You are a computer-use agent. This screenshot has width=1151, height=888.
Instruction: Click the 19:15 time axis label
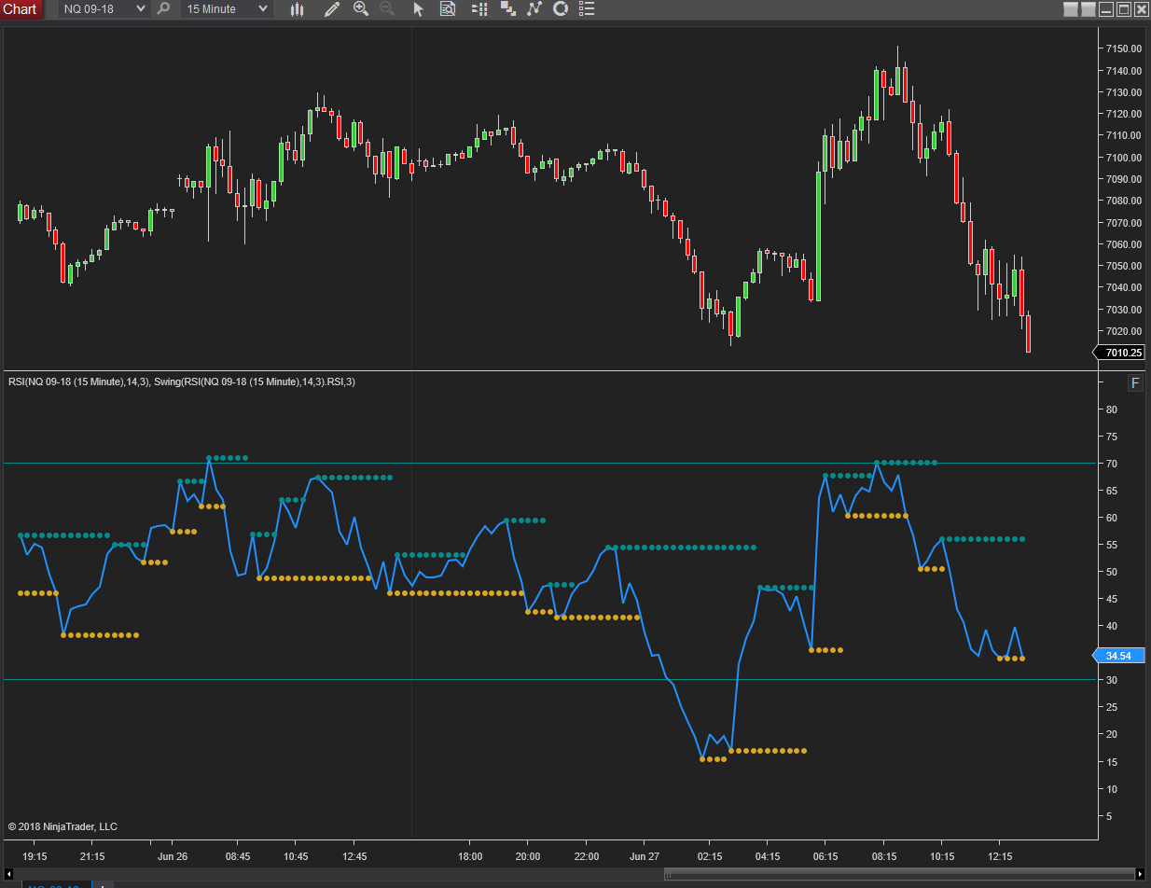35,855
